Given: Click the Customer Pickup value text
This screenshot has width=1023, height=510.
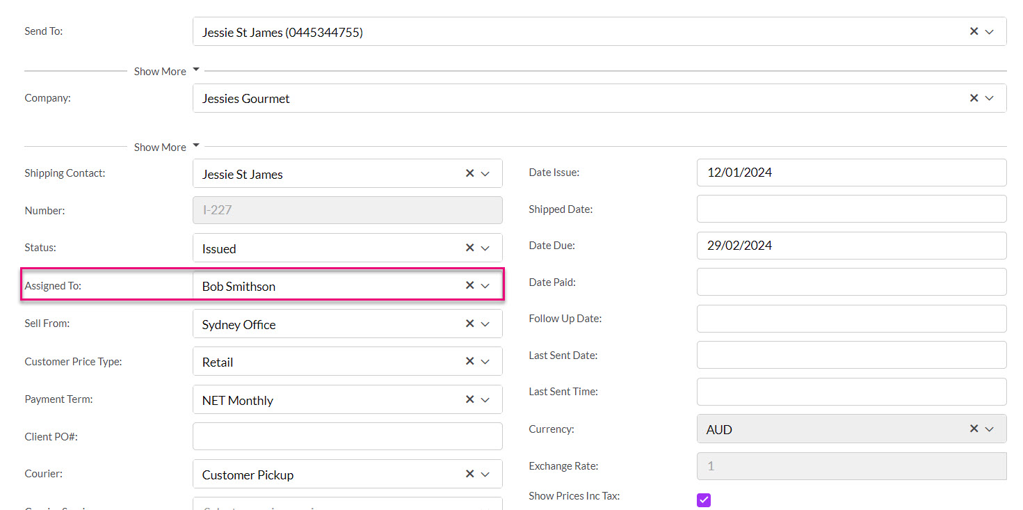Looking at the screenshot, I should (248, 475).
